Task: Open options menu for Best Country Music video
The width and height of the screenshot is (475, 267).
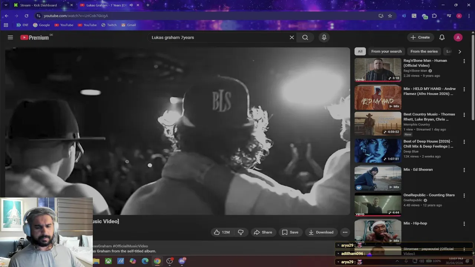Action: pos(464,115)
